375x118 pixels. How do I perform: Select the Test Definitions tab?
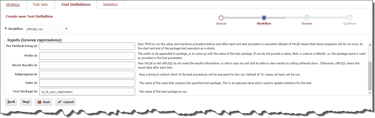(x=76, y=5)
